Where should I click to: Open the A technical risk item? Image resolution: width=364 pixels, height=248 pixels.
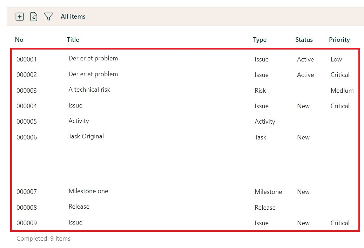coord(89,90)
